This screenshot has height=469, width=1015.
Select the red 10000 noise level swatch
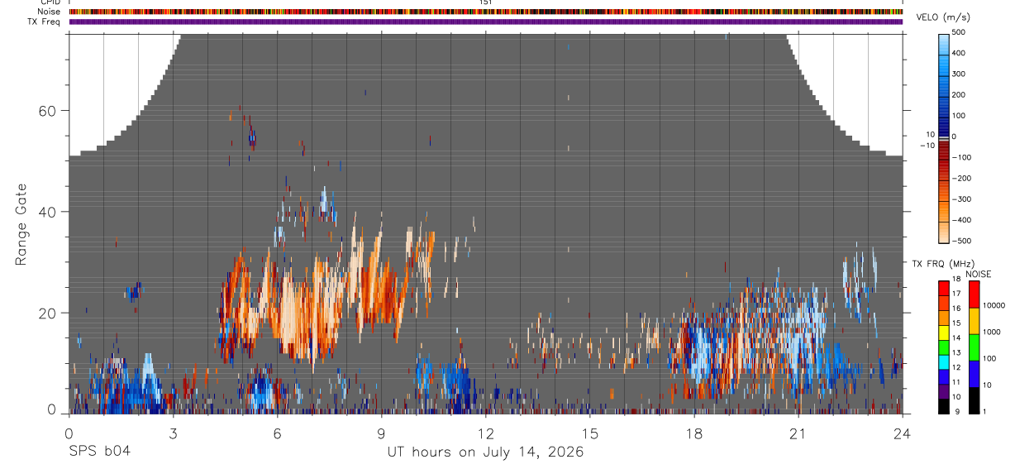974,294
